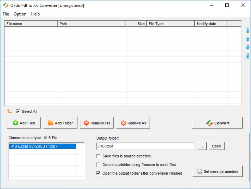The height and width of the screenshot is (189, 251).
Task: Minimize the converter window
Action: [212, 5]
